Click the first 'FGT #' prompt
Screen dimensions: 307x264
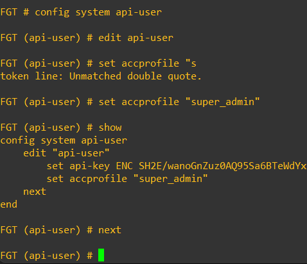point(15,12)
